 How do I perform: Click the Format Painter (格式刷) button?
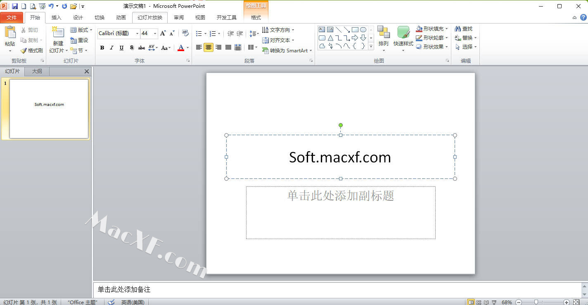tap(32, 50)
